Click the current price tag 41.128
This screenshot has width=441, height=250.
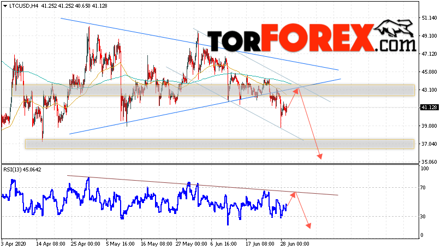pos(430,108)
